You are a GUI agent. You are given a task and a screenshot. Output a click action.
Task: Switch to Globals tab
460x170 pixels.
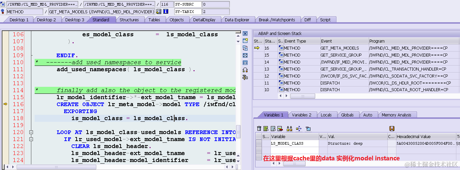coord(347,115)
